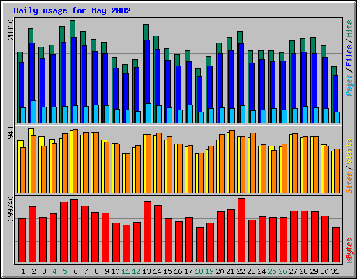Select the red KBytes bar for day 31
The image size is (357, 279).
pyautogui.click(x=335, y=245)
